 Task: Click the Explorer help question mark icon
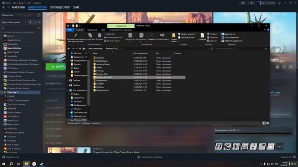pyautogui.click(x=268, y=30)
